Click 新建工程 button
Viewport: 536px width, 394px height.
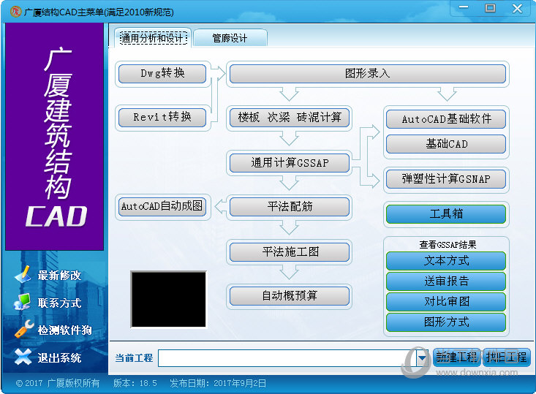coord(456,357)
